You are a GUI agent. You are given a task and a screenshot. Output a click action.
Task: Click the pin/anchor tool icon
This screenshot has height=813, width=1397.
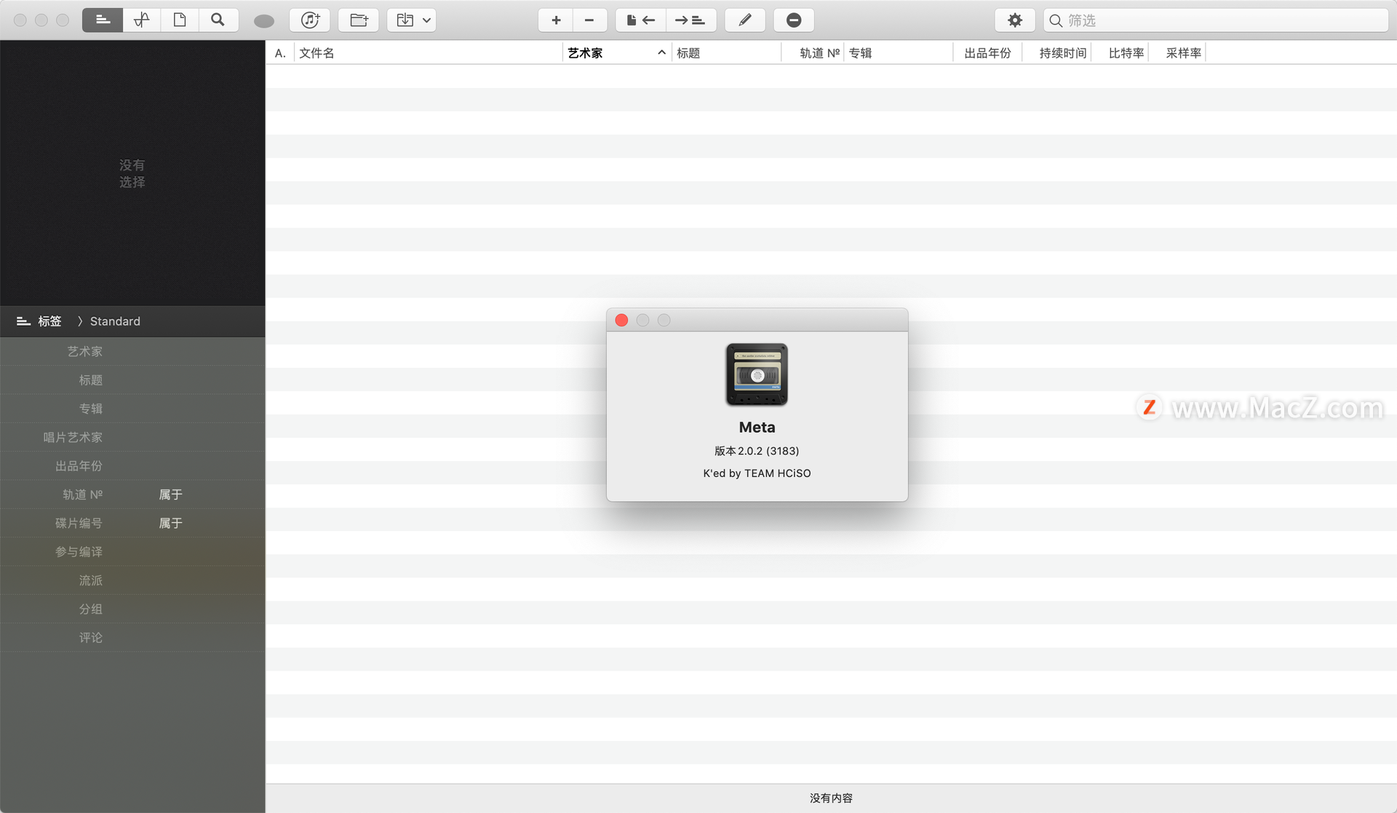141,20
